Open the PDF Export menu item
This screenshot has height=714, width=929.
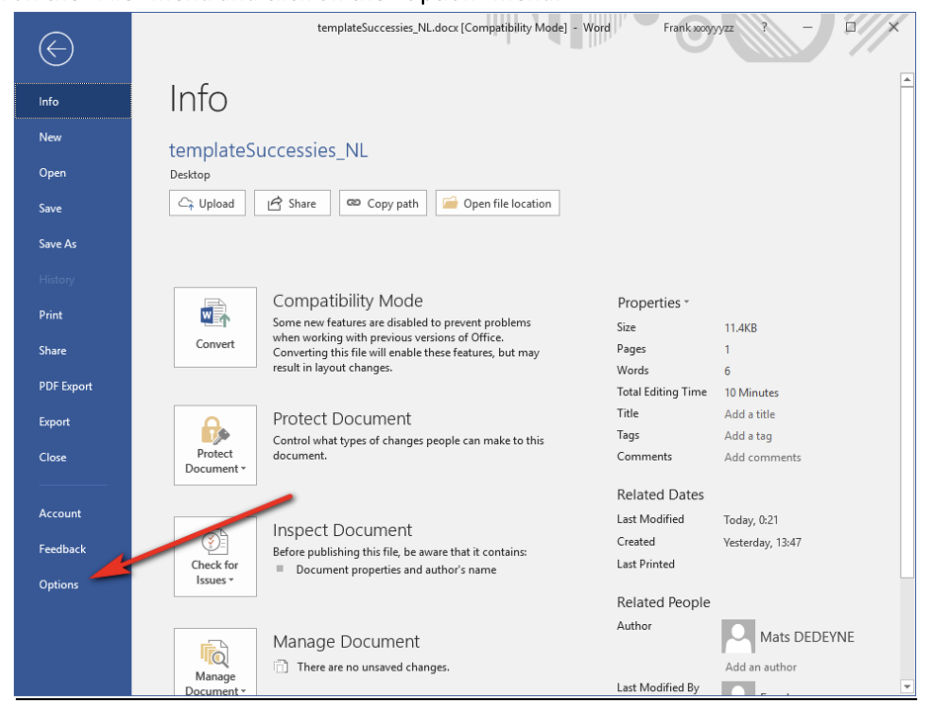tap(65, 387)
